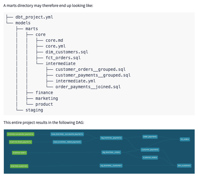The height and width of the screenshot is (177, 198).
Task: Click the customer_payments DAG node
Action: point(150,150)
